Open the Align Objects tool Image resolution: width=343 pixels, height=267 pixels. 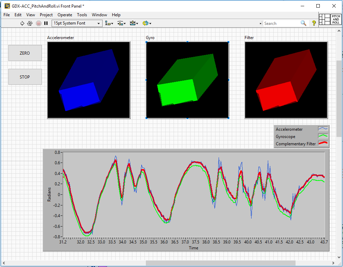click(x=109, y=23)
